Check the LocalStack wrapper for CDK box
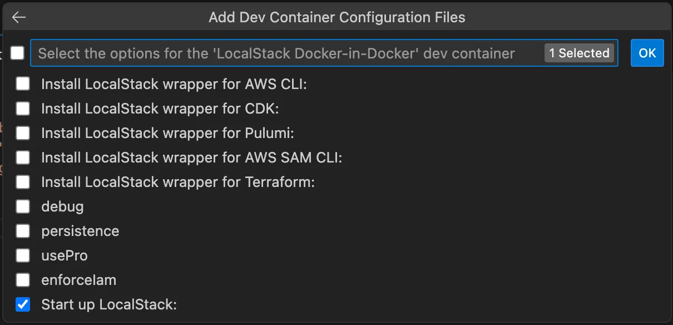The width and height of the screenshot is (673, 325). tap(23, 109)
